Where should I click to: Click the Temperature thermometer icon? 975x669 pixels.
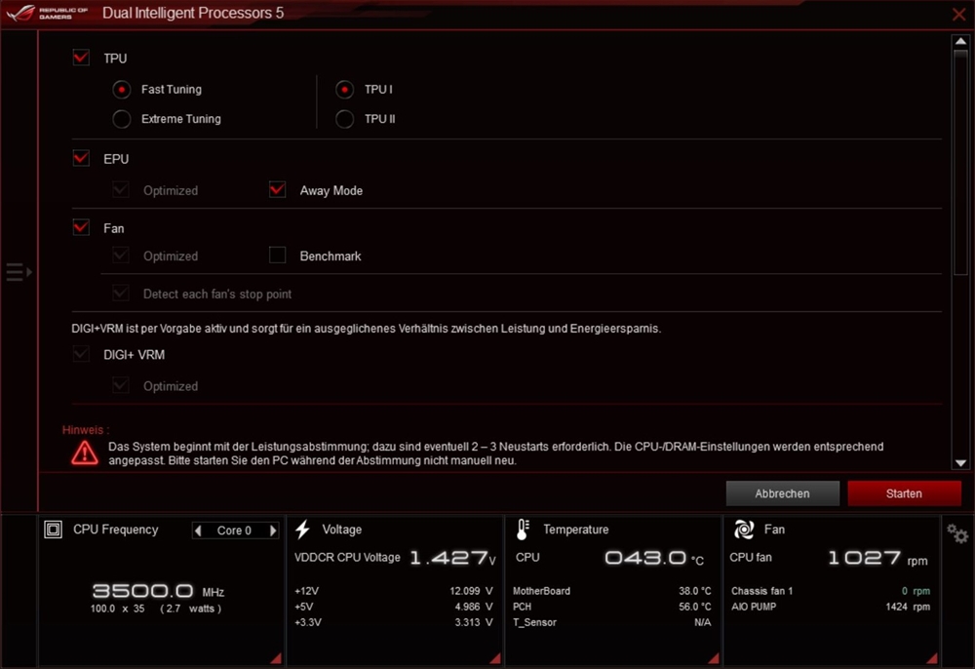[523, 530]
